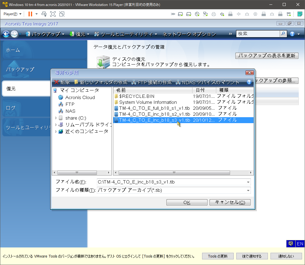Expand the hidden devices chevron in VMware toolbar
The height and width of the screenshot is (265, 305).
(x=173, y=14)
